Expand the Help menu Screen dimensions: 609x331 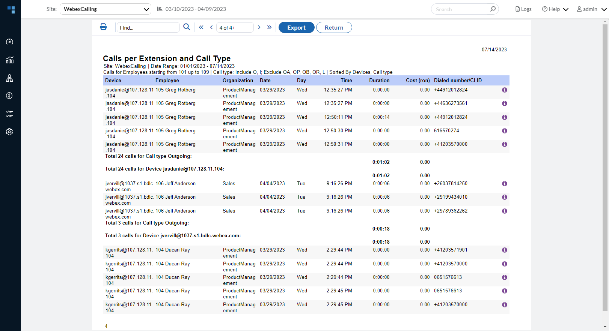coord(555,9)
